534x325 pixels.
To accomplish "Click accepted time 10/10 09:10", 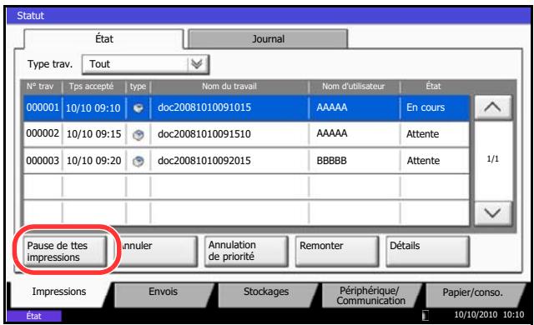I will click(93, 108).
